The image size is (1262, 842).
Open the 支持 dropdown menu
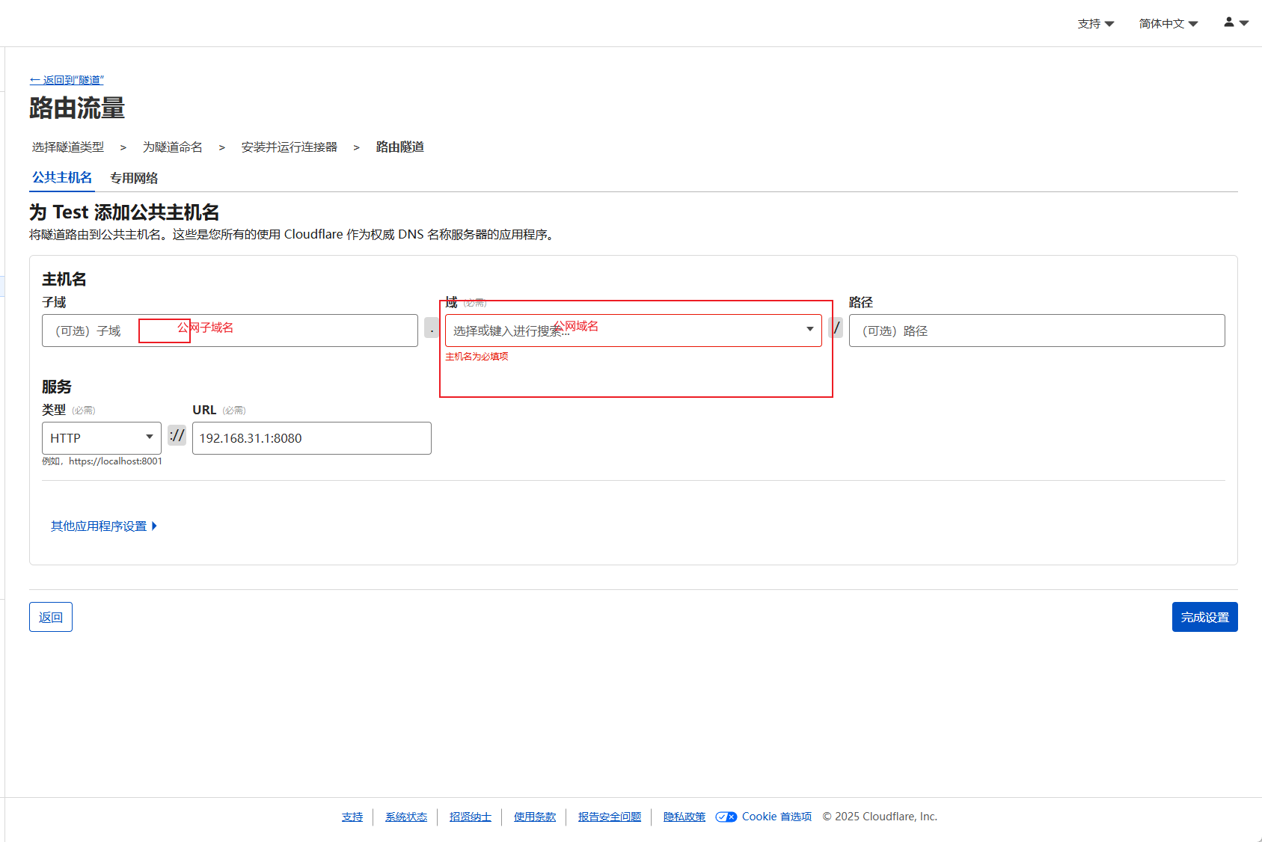tap(1095, 24)
